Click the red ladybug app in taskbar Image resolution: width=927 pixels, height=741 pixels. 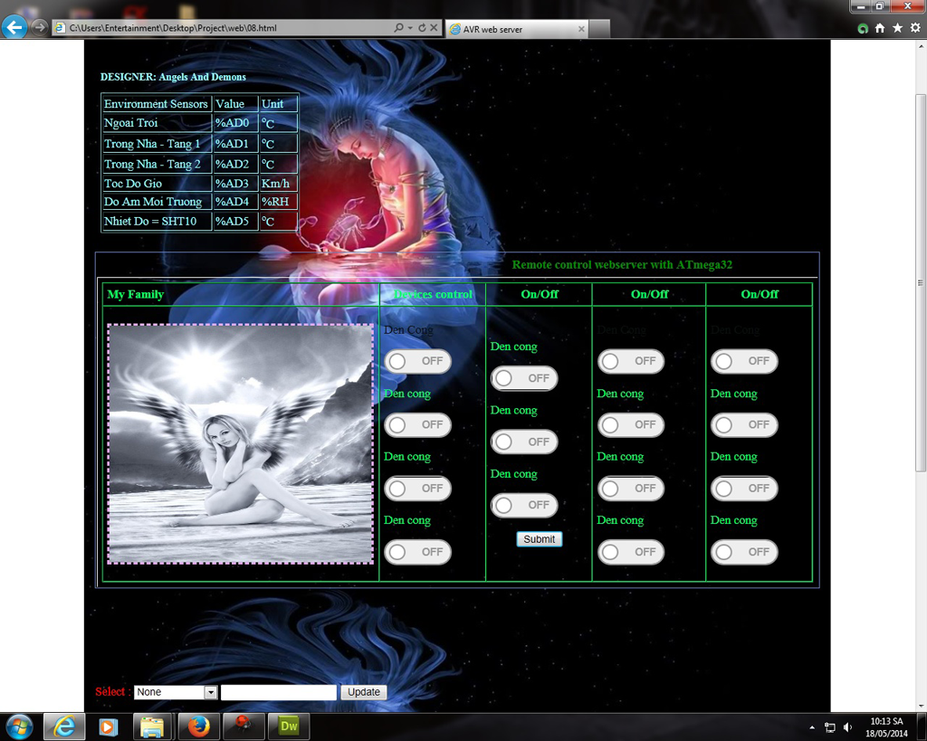[x=243, y=727]
